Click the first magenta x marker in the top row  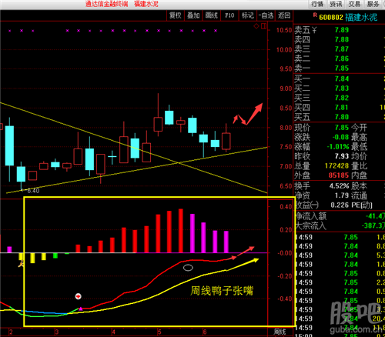(x=10, y=31)
